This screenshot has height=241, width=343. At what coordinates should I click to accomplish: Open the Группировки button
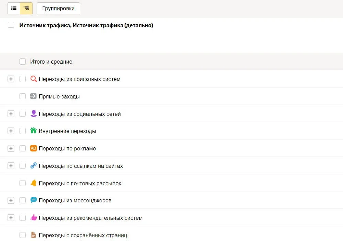click(58, 8)
